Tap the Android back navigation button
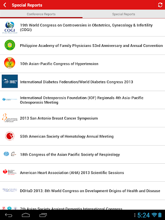The width and height of the screenshot is (165, 220). pyautogui.click(x=9, y=215)
